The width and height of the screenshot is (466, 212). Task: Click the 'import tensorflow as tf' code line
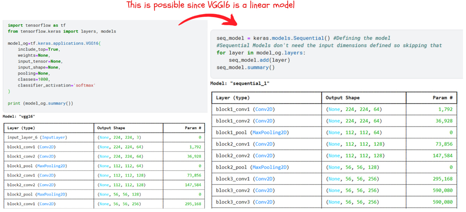(x=36, y=25)
